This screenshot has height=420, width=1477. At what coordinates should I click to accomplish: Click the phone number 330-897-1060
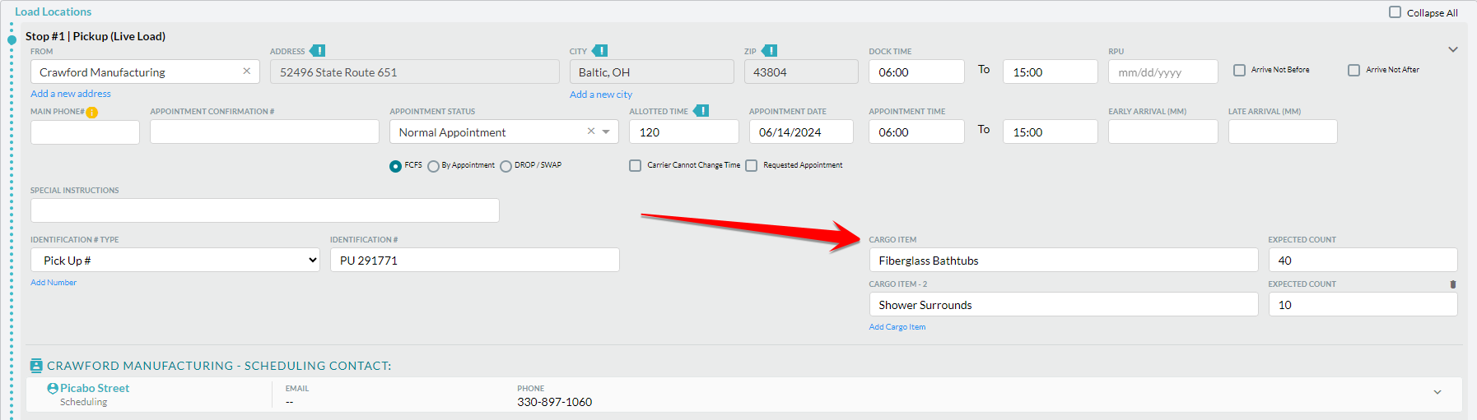[x=555, y=402]
